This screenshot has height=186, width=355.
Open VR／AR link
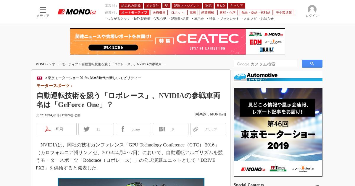click(x=160, y=19)
